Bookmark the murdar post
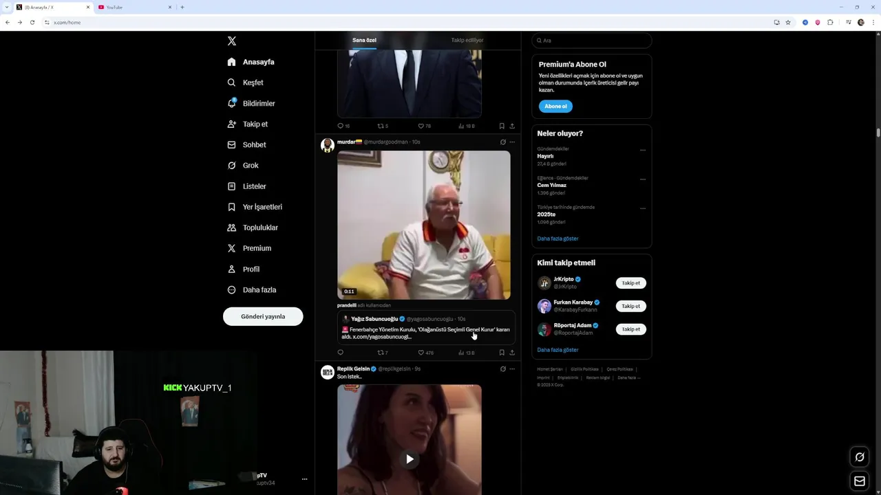The height and width of the screenshot is (495, 881). [502, 353]
